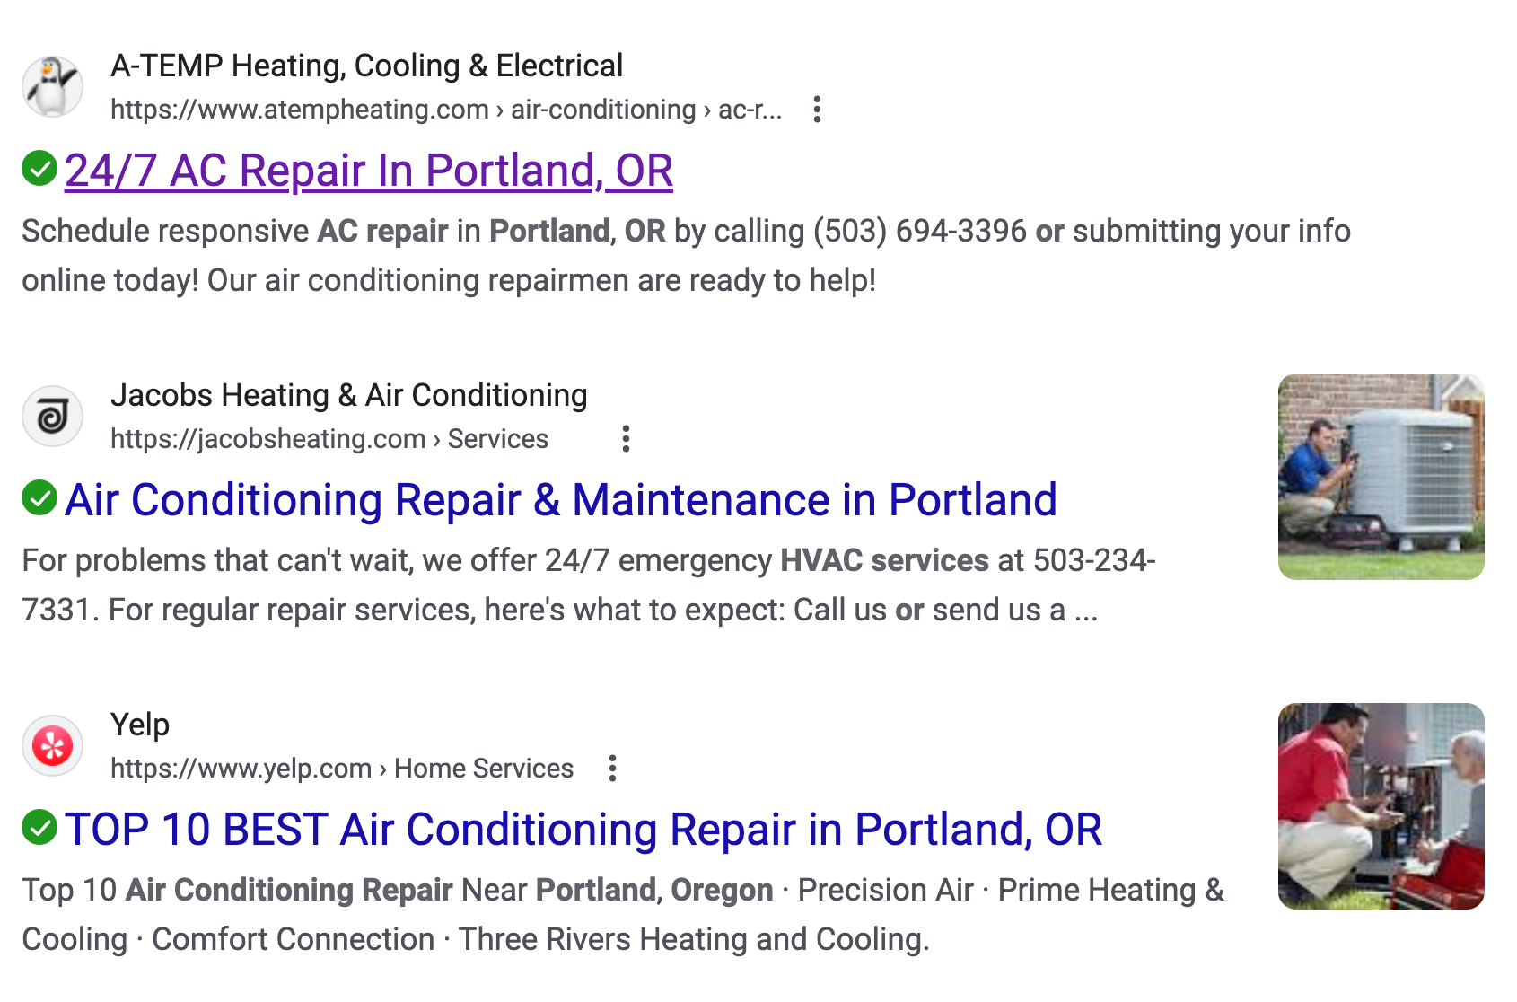Click the A-TEMP penguin favicon
This screenshot has height=1002, width=1517.
coord(52,87)
